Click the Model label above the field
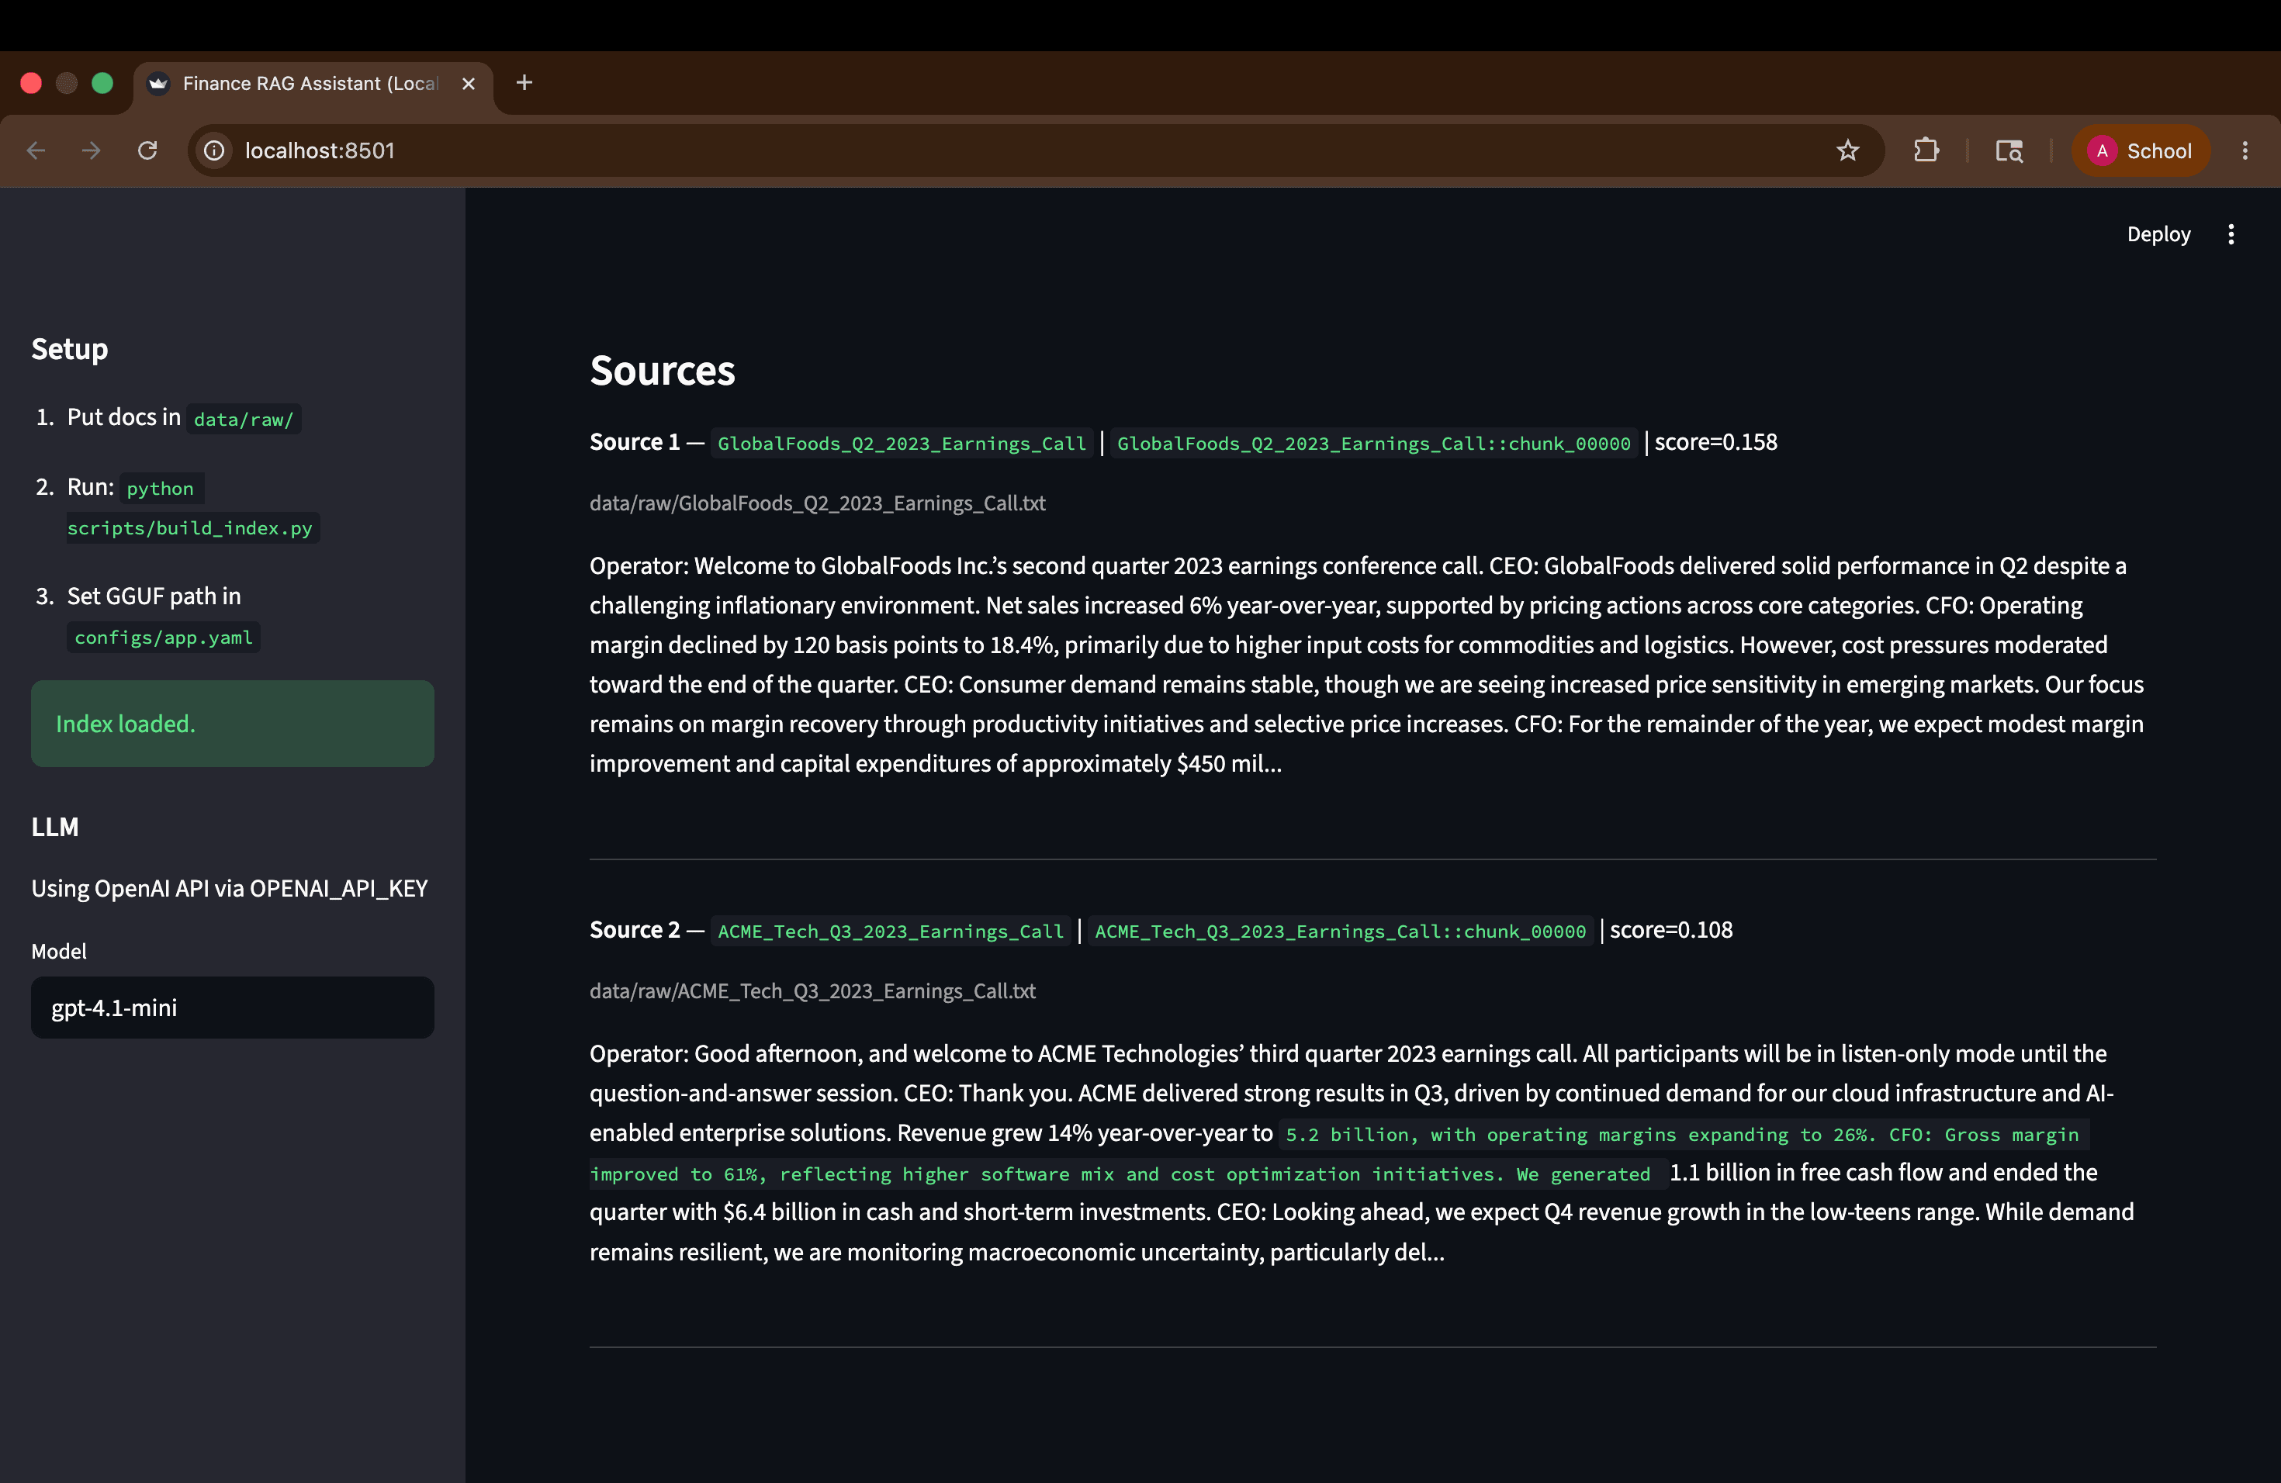The image size is (2281, 1483). 60,950
